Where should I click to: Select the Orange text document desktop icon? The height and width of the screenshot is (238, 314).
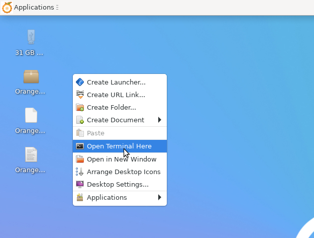point(31,154)
